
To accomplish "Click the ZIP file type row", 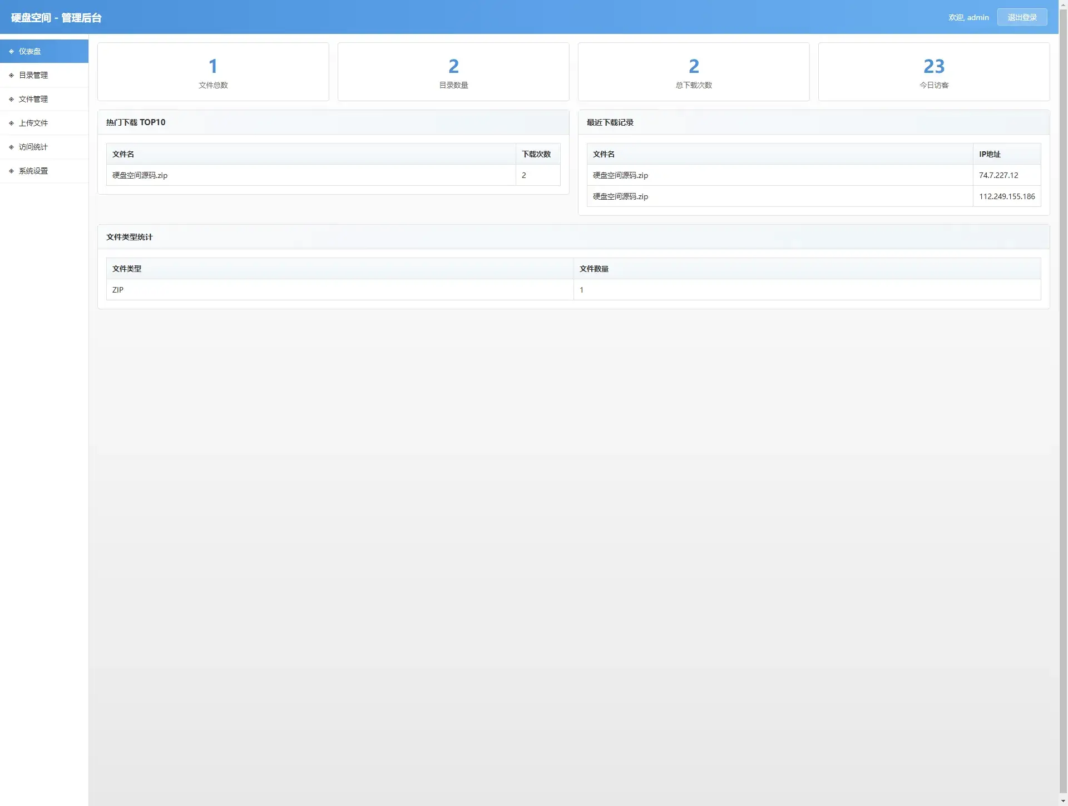I will [118, 290].
